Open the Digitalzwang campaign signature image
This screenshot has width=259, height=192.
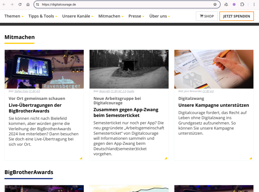214,69
